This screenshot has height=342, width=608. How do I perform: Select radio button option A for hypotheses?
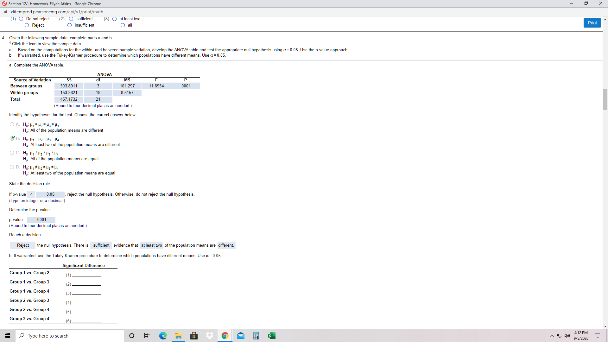(x=11, y=124)
